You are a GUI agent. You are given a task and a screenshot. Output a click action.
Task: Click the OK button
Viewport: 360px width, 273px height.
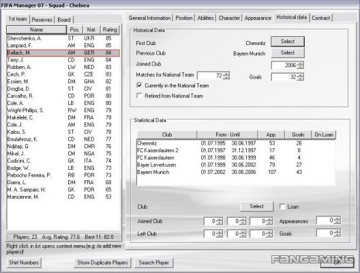[337, 262]
